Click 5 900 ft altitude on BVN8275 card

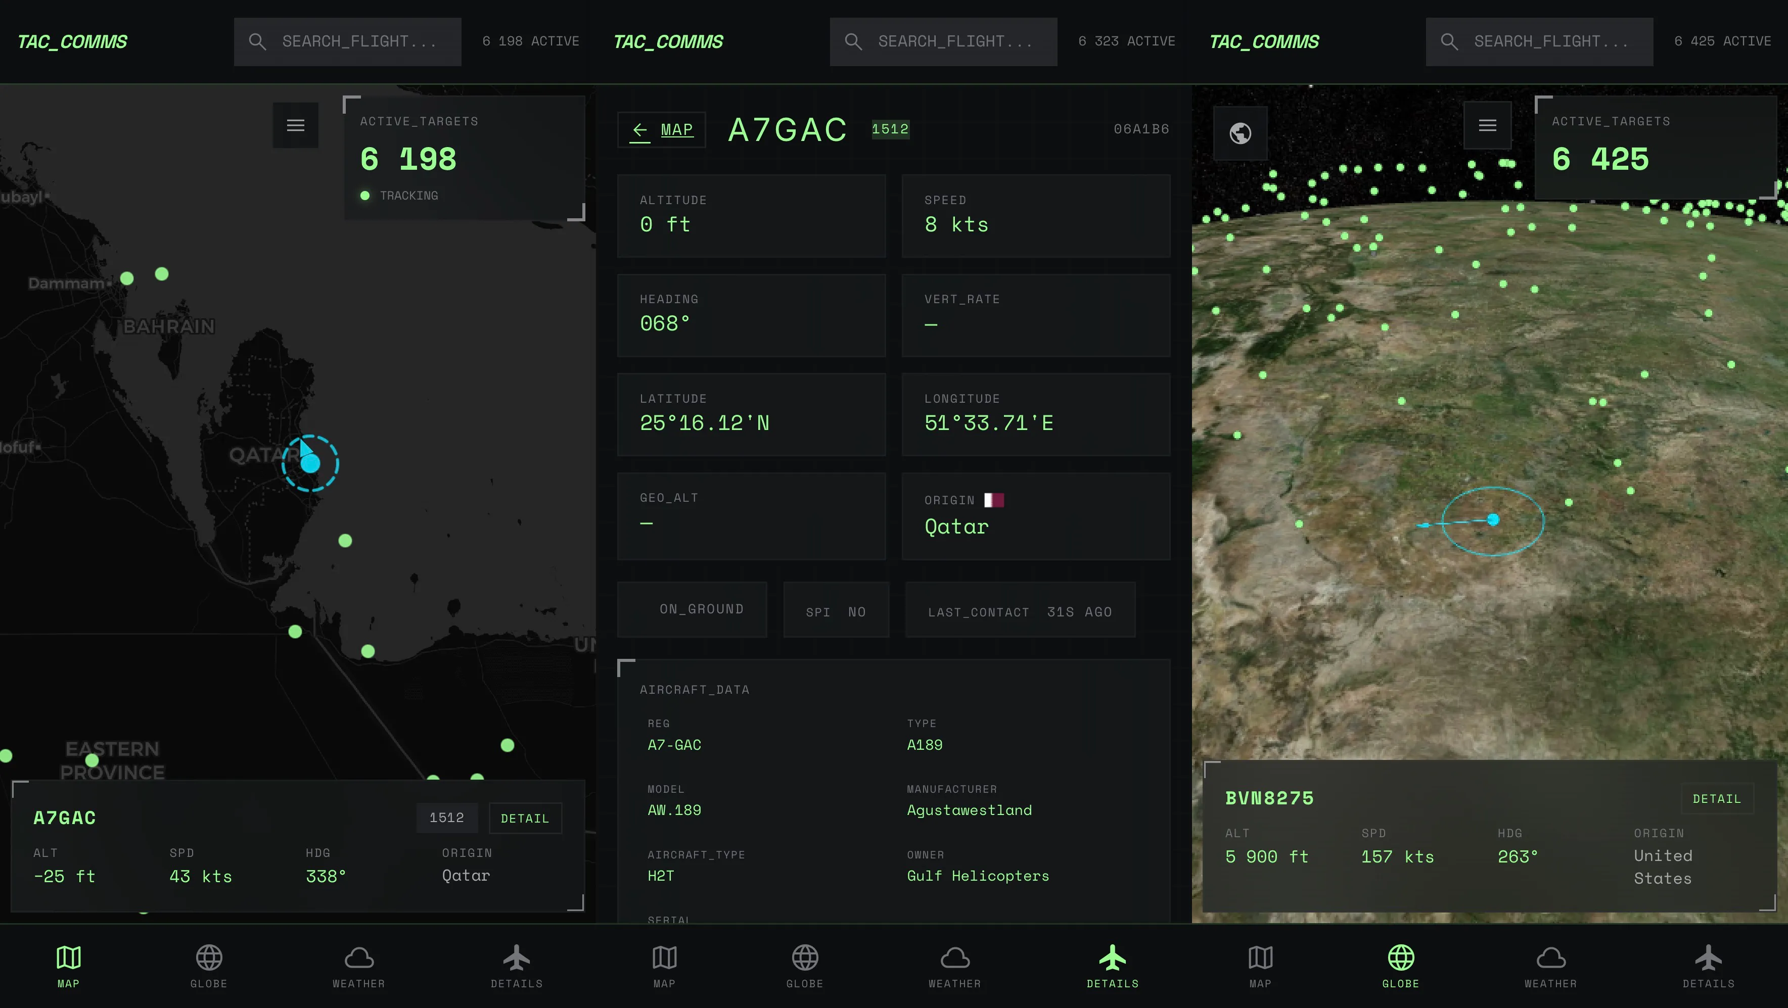pos(1267,857)
